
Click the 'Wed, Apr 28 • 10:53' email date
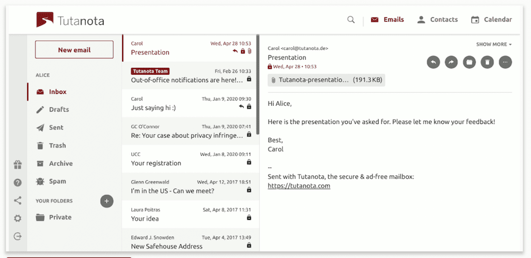click(295, 67)
